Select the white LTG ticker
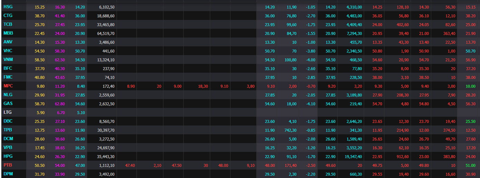The image size is (480, 178). [x=8, y=112]
